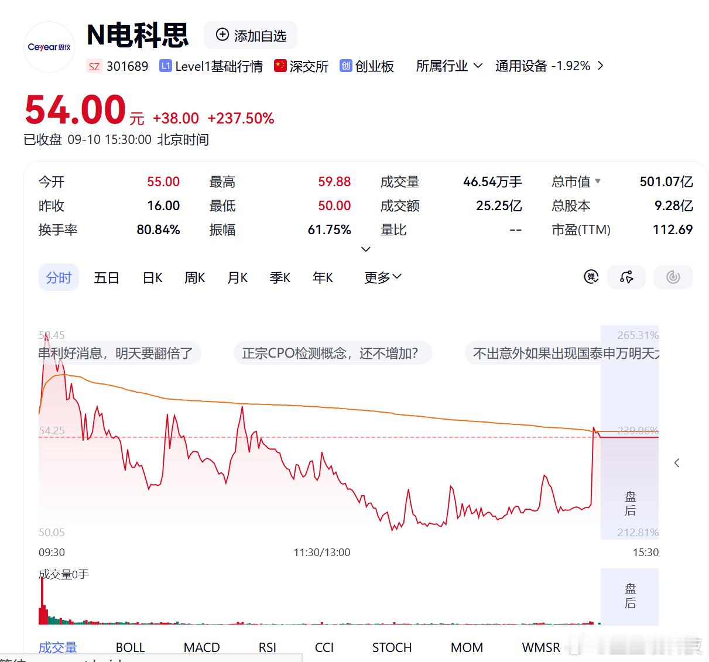
Task: Toggle the 弹 bullet-comment icon
Action: 592,277
